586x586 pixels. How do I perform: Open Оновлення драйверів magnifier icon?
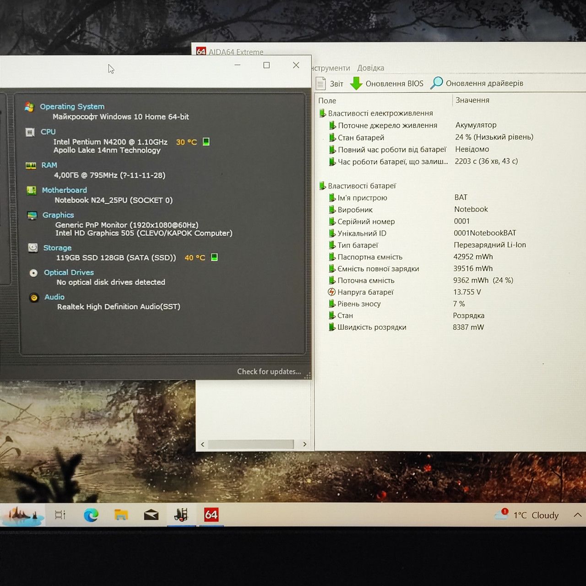pyautogui.click(x=436, y=83)
